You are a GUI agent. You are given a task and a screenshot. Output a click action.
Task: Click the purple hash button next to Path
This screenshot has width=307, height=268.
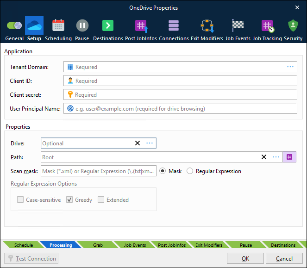(289, 157)
